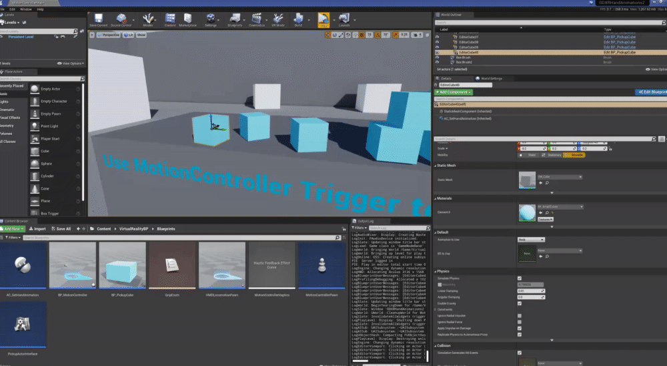Viewport: 667px width, 366px height.
Task: Click the Add Component button
Action: pyautogui.click(x=454, y=92)
